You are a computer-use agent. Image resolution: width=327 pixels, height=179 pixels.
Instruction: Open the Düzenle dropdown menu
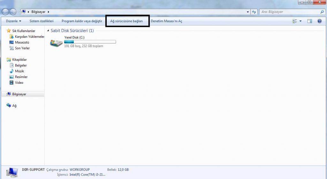[13, 21]
